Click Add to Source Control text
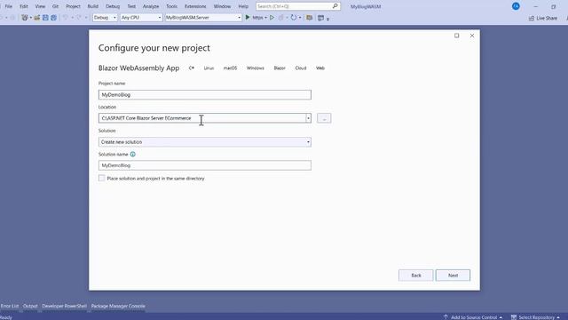 (474, 317)
